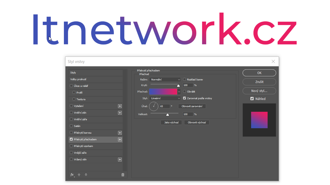
Task: Close the Styl vrstvy dialog
Action: tap(273, 61)
